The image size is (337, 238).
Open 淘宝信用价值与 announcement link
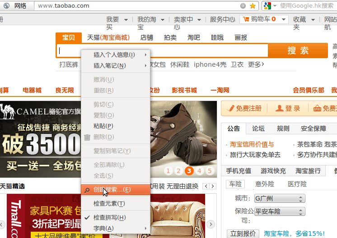pos(252,145)
